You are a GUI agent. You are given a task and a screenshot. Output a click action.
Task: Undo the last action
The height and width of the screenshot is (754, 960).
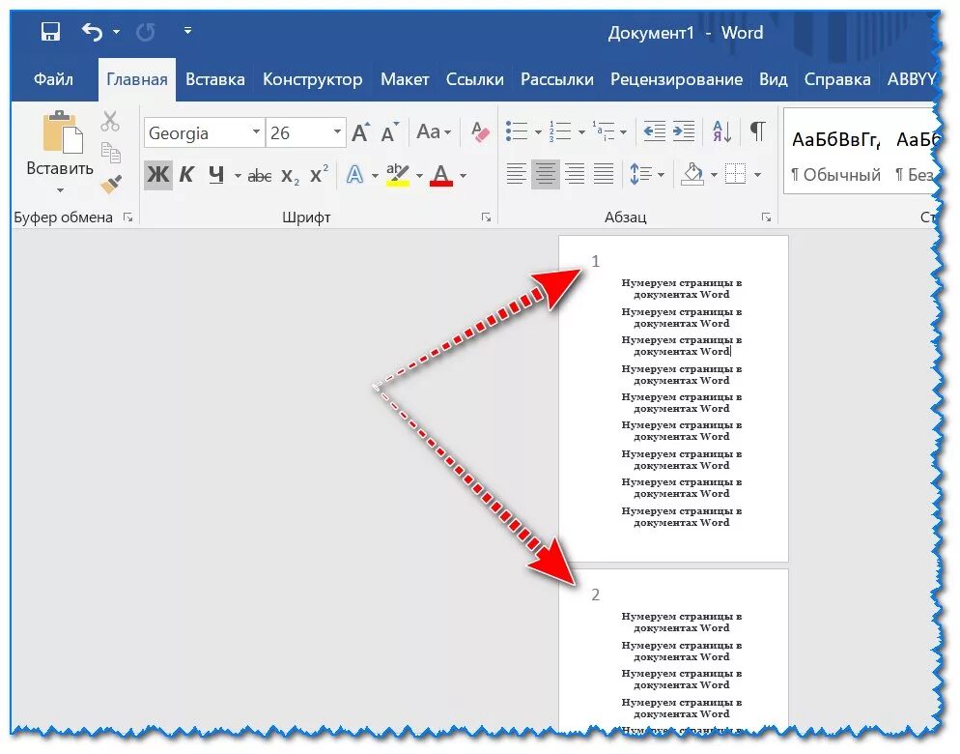[93, 31]
